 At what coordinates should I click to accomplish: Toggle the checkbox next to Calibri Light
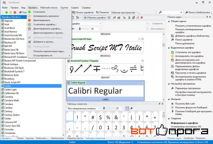click(2, 90)
